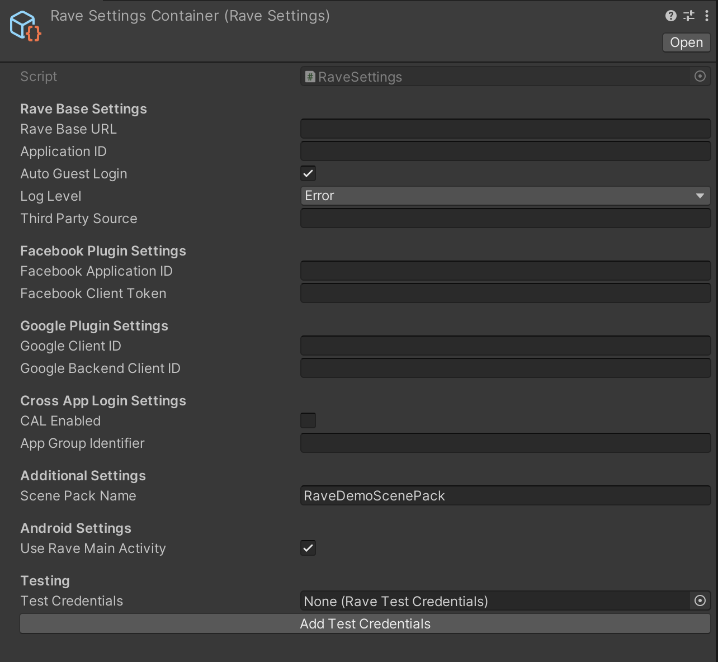Image resolution: width=718 pixels, height=662 pixels.
Task: Click the App Group Identifier field
Action: pyautogui.click(x=505, y=443)
